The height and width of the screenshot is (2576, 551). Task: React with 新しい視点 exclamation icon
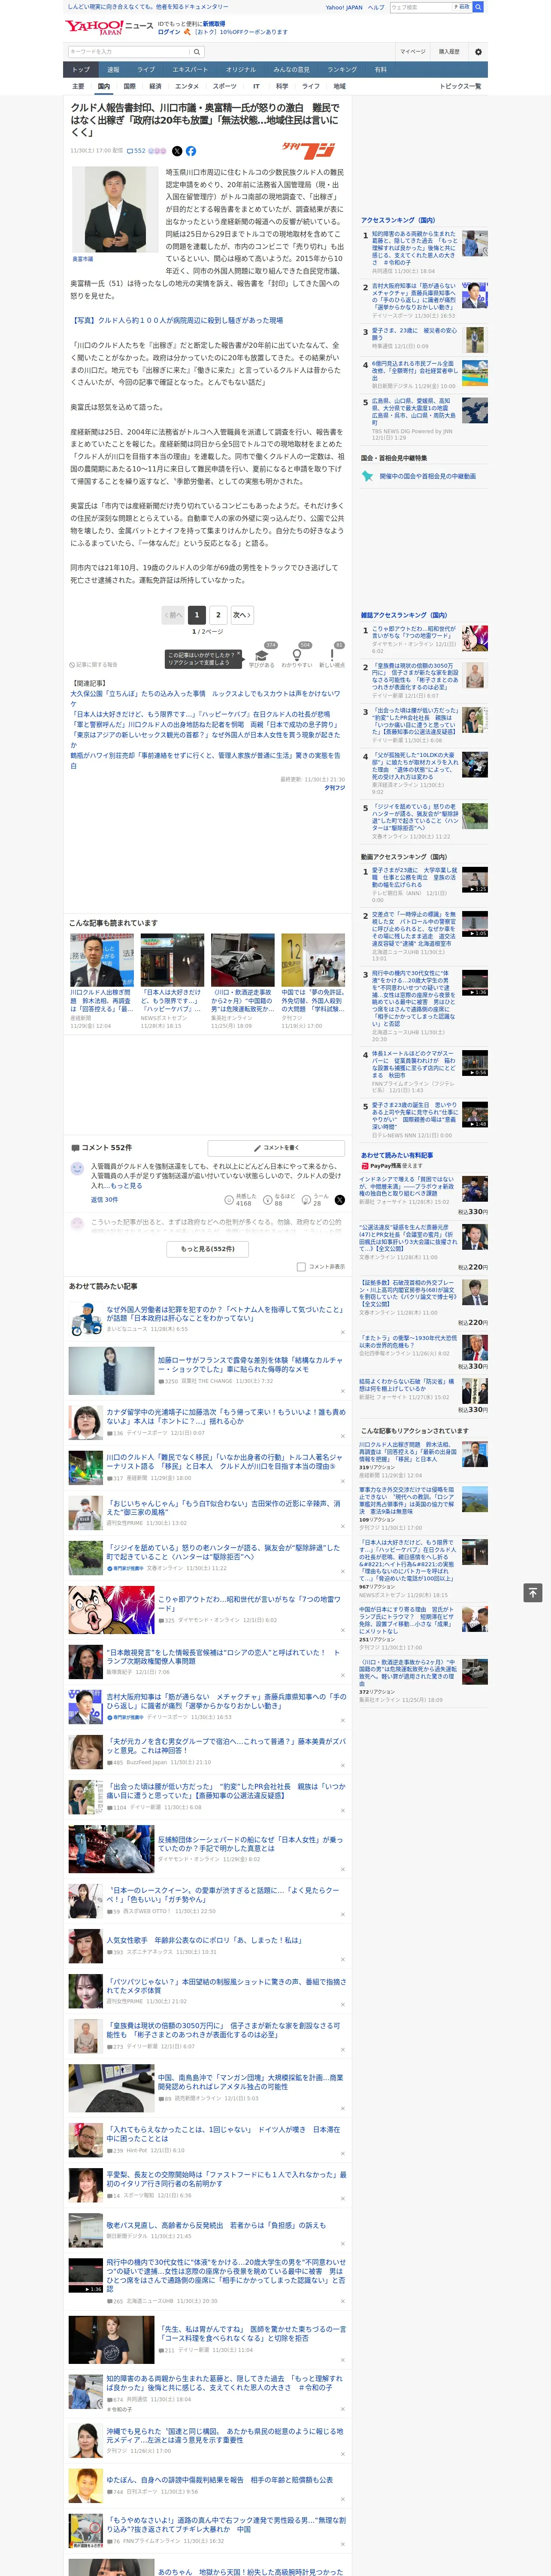click(332, 656)
